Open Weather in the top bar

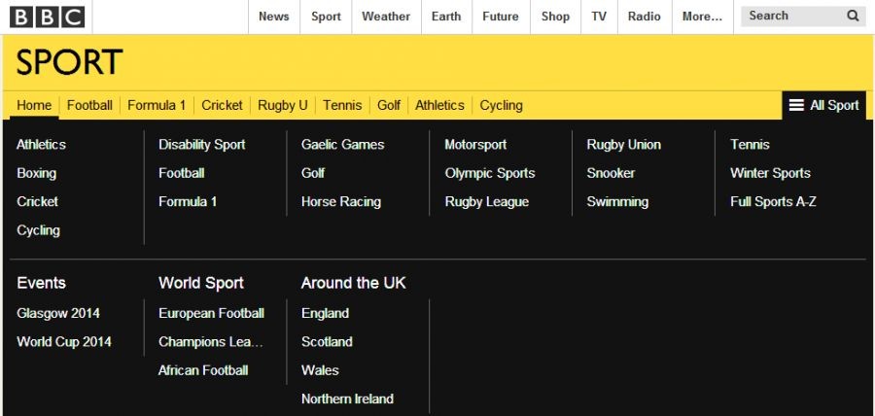[386, 17]
